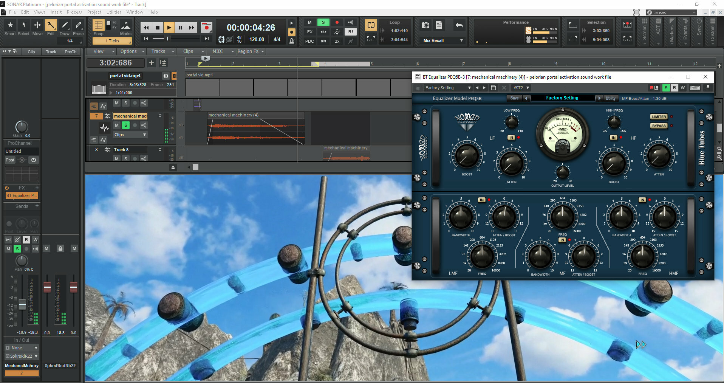Switch to the ProCh inspector tab
724x383 pixels.
click(71, 52)
